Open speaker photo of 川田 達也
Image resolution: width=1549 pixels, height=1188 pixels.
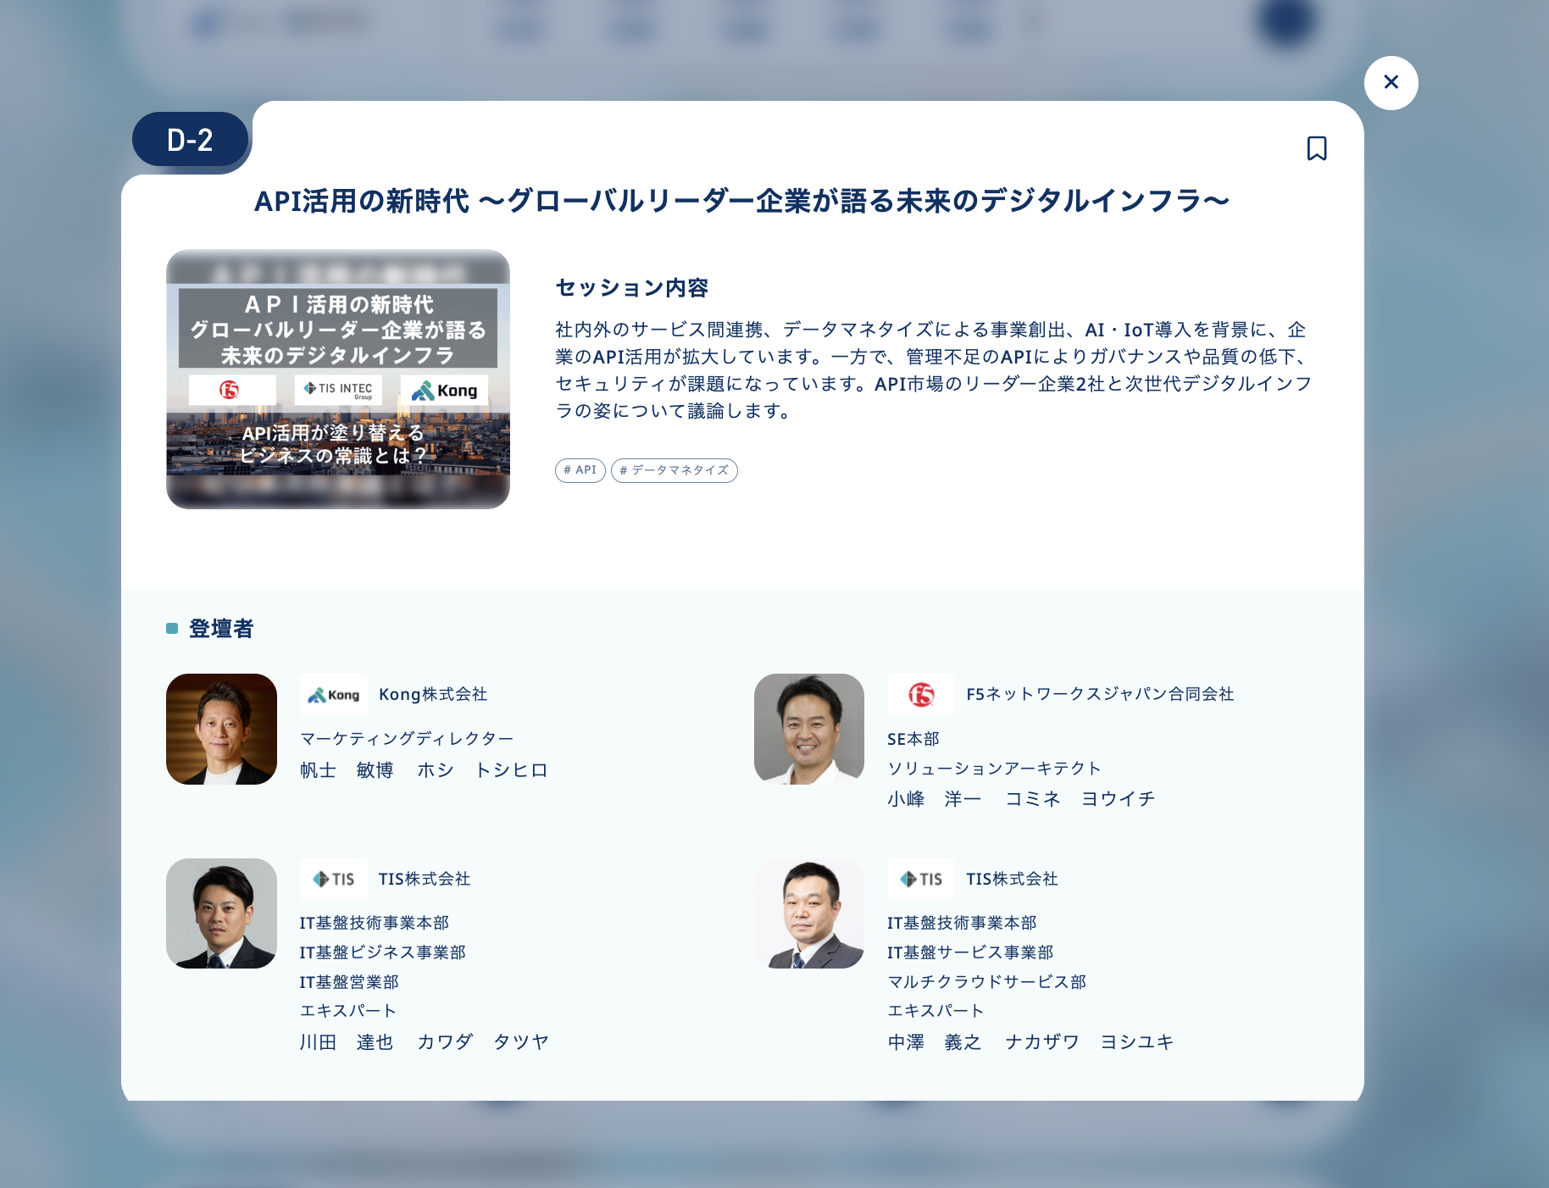(x=222, y=913)
